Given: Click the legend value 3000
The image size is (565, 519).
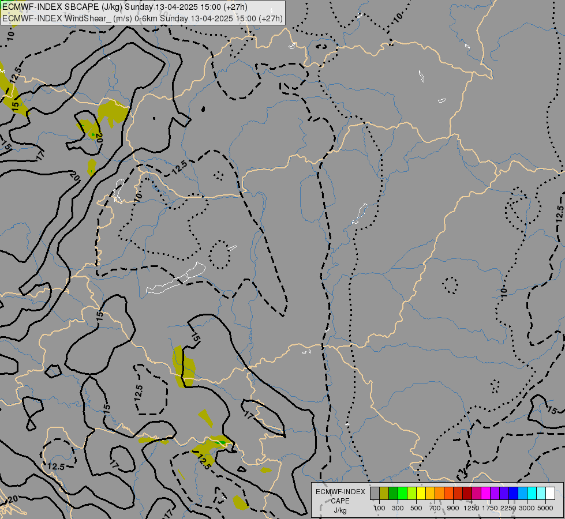Looking at the screenshot, I should 527,508.
